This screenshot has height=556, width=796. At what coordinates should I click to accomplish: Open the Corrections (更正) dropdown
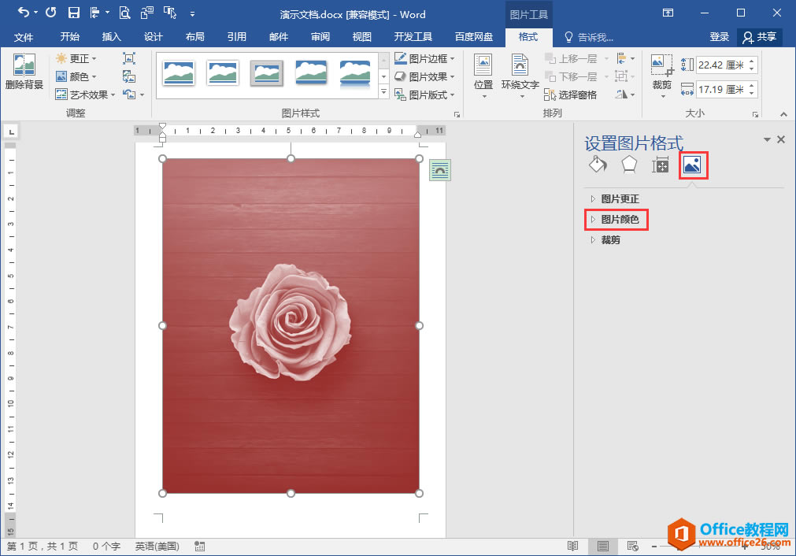click(76, 59)
